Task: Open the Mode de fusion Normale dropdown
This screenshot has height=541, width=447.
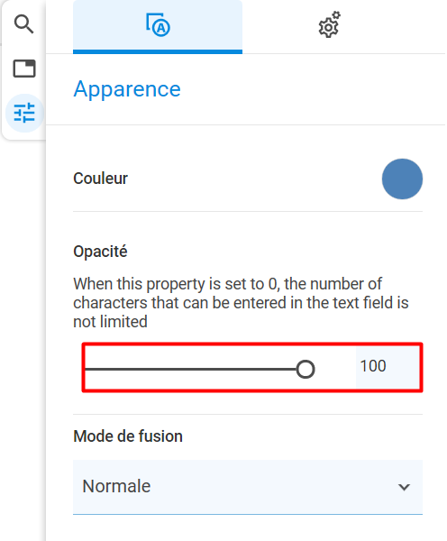Action: 248,487
